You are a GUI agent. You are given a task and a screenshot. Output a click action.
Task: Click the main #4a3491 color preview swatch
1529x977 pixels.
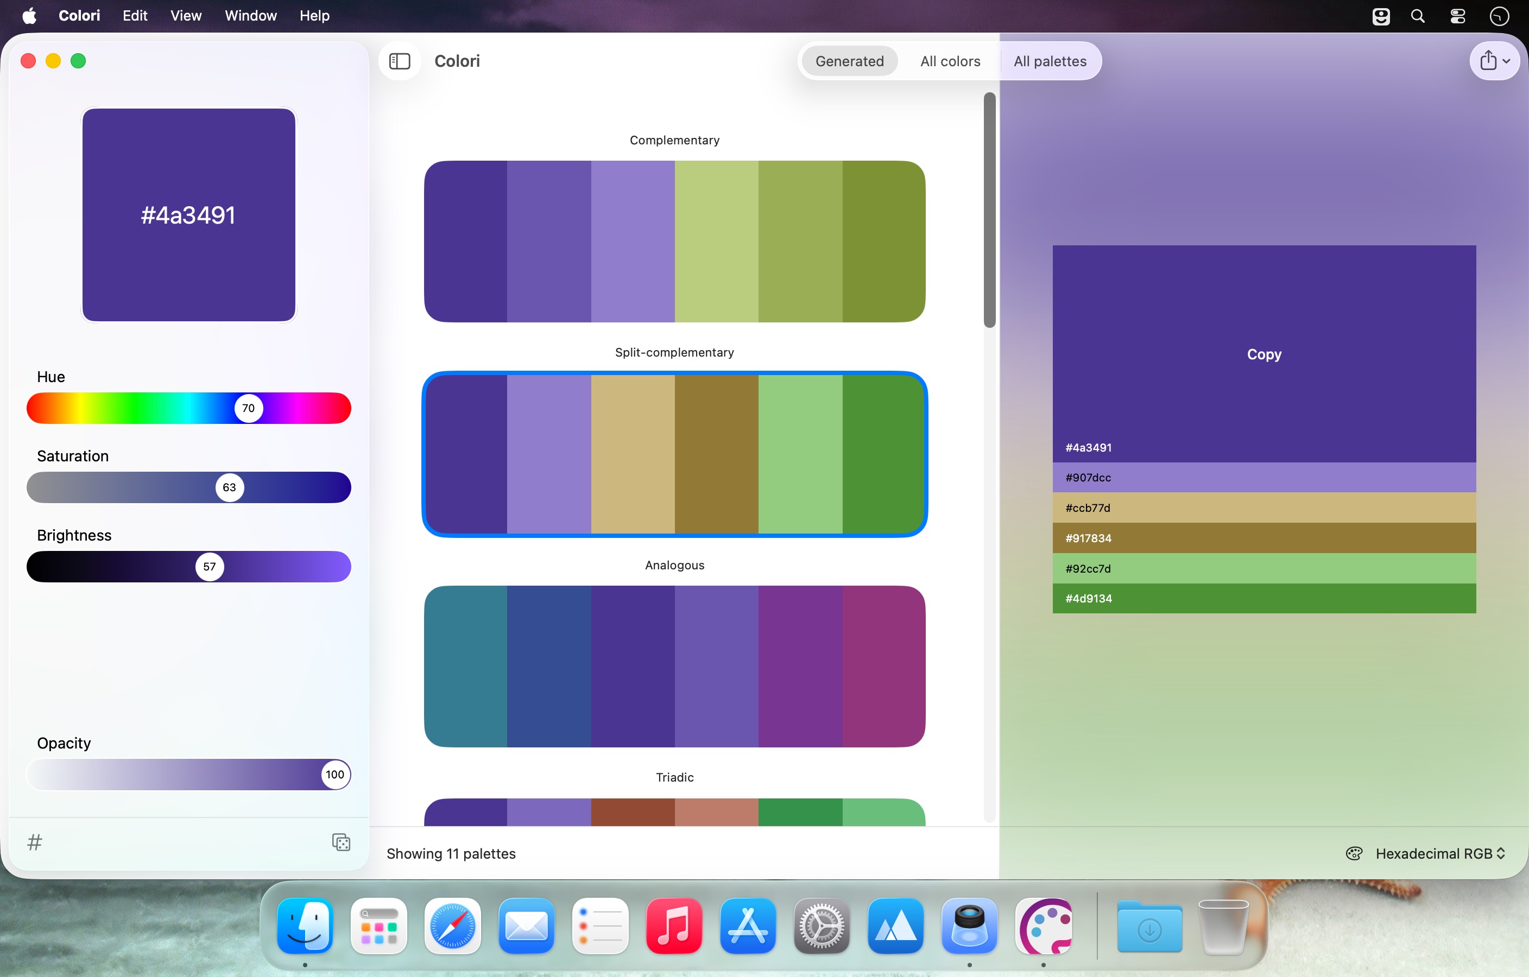click(188, 214)
